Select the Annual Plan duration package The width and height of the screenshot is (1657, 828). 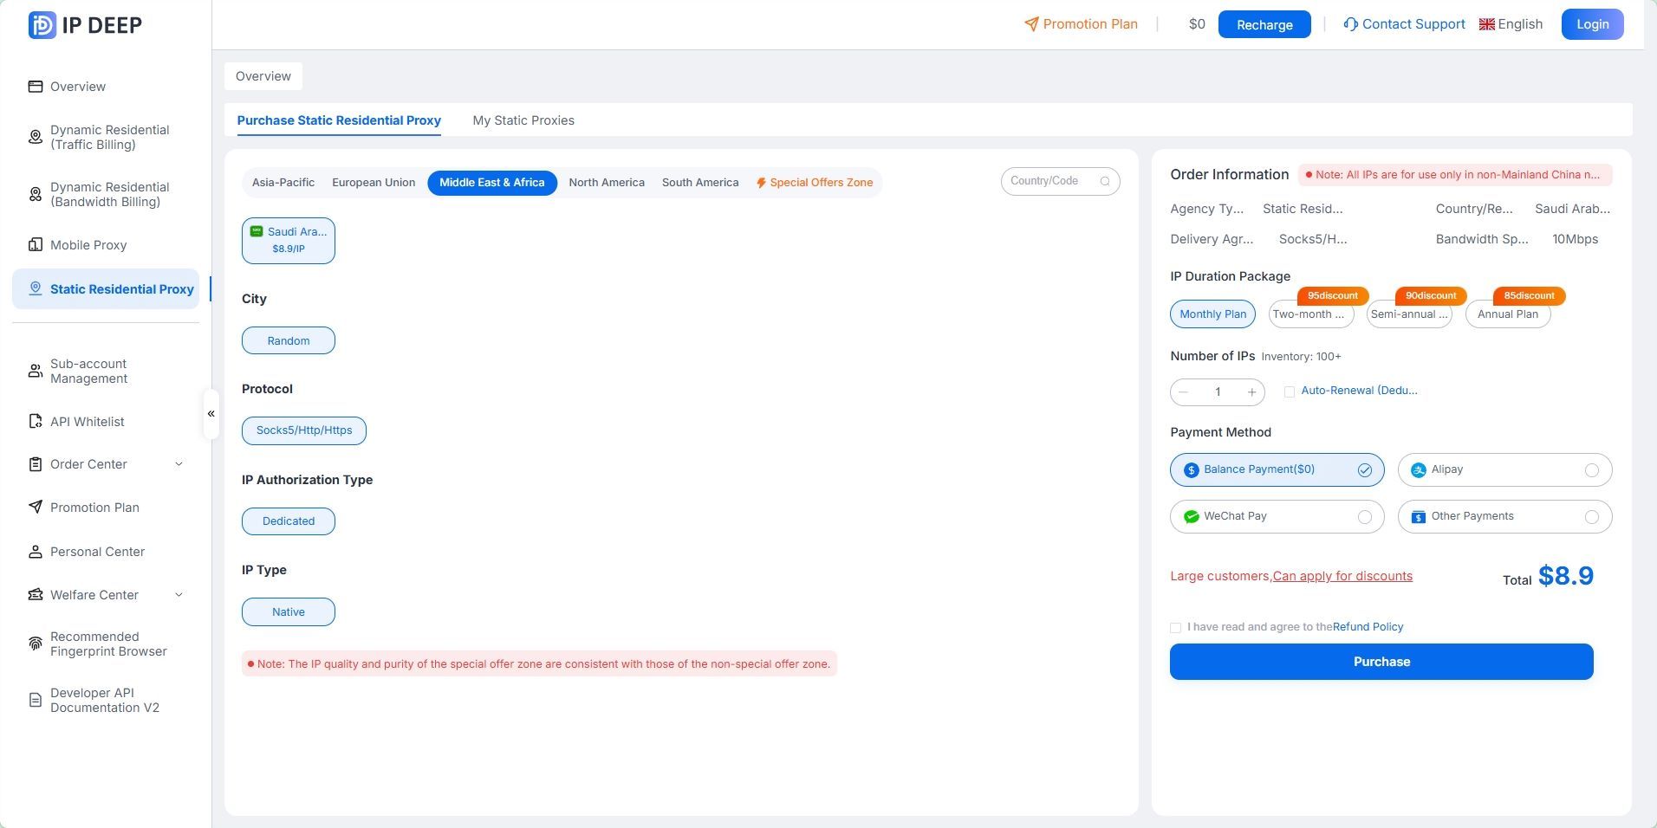click(1508, 314)
